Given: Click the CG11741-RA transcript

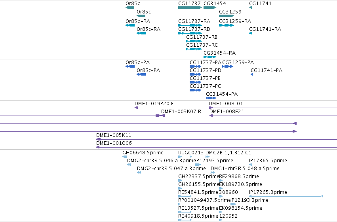Looking at the screenshot, I should tap(251, 33).
